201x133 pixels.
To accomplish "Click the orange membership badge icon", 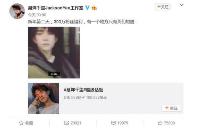I will pos(94,8).
